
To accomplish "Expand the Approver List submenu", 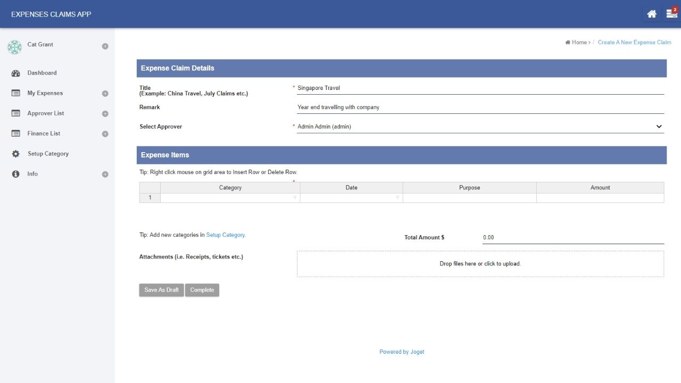I will [105, 114].
